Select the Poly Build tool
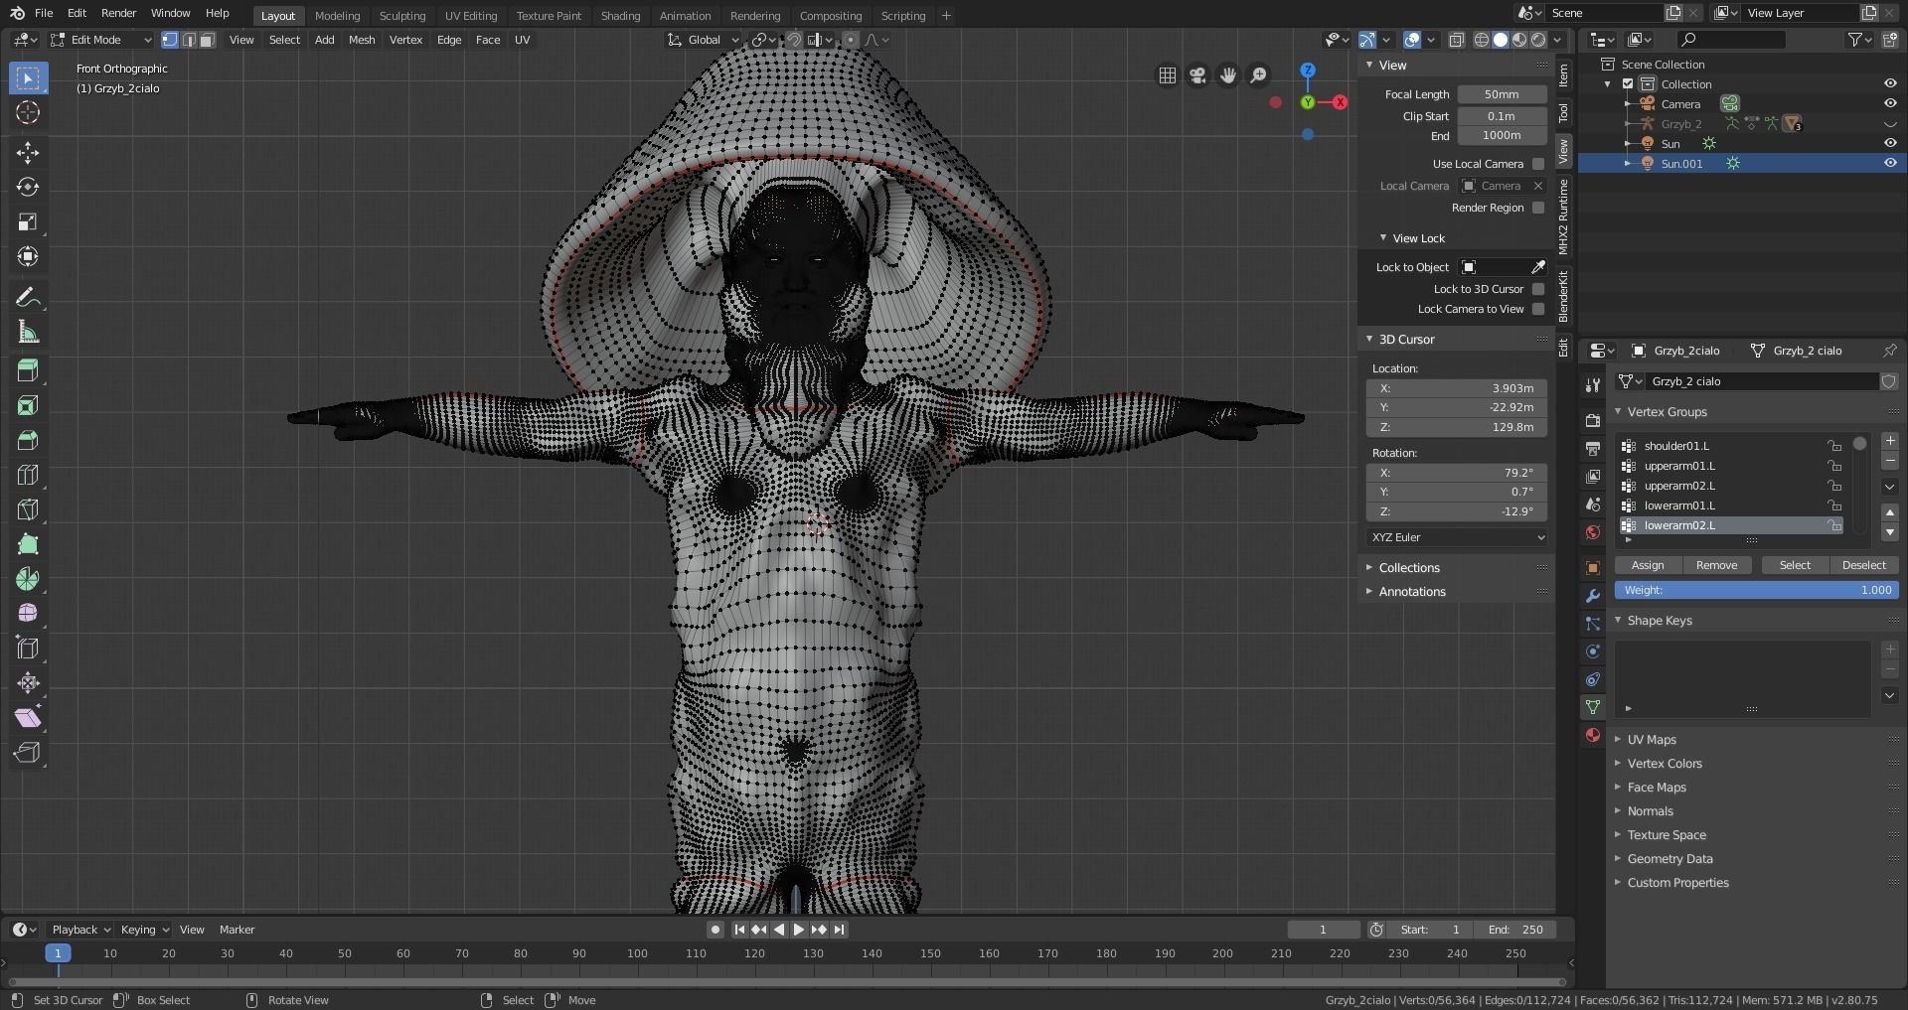Viewport: 1908px width, 1010px height. click(x=28, y=544)
